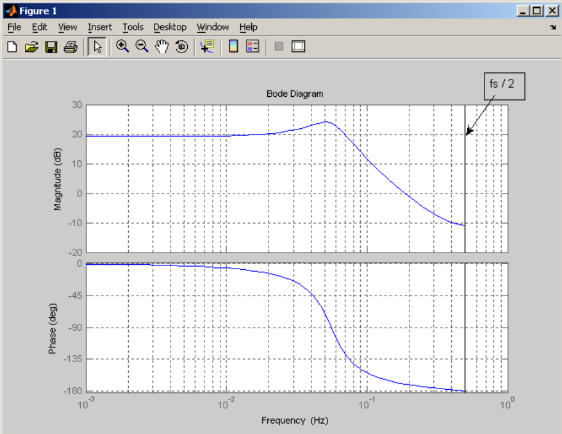Activate the Pan hand tool

click(161, 47)
